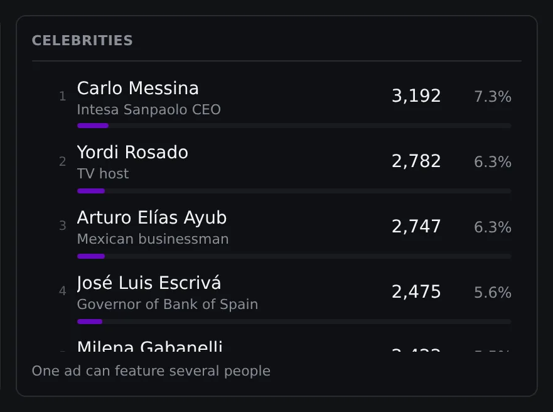
Task: Open the Yordi Rosado entry
Action: [285, 167]
